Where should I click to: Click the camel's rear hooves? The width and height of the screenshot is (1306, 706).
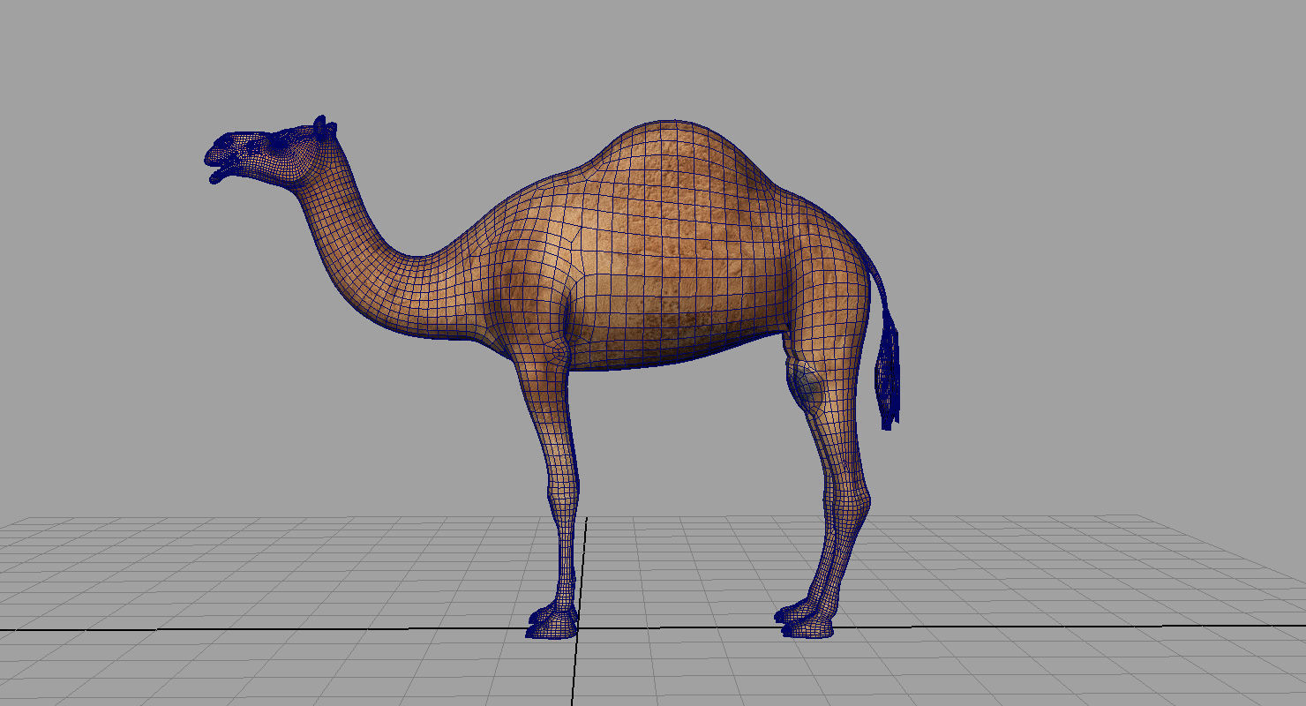coord(806,620)
